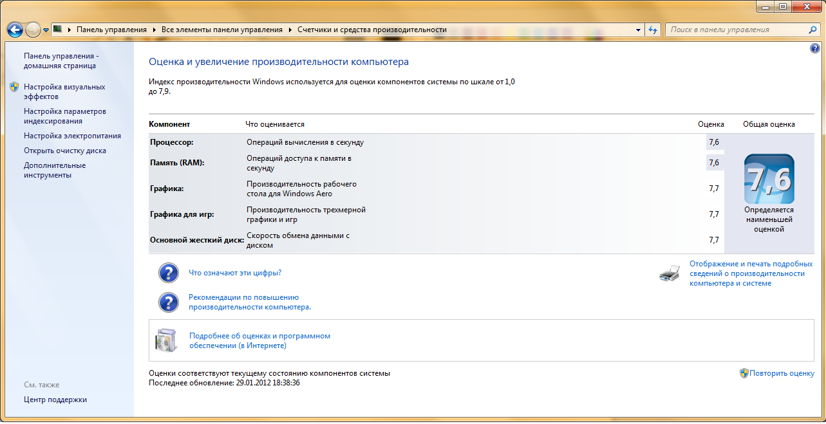Click the Back navigation arrow button

pos(15,30)
